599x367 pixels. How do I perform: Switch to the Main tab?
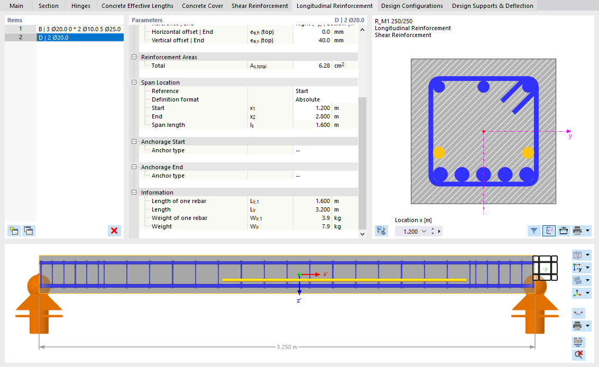point(16,6)
